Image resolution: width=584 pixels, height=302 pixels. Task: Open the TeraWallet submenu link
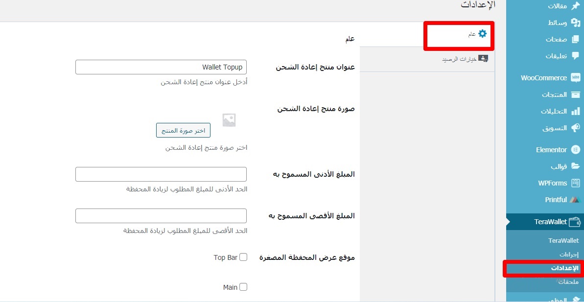(x=563, y=240)
